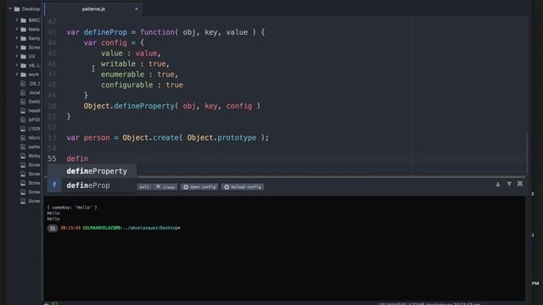543x305 pixels.
Task: Expand the UX folder chevron
Action: [x=17, y=57]
